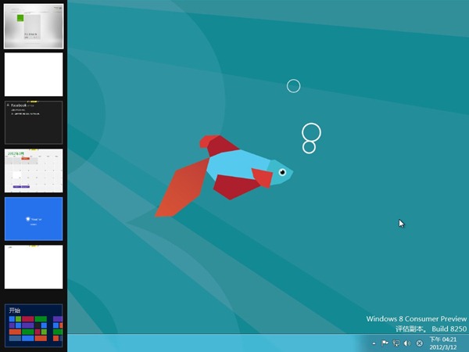Screen dimensions: 469x352
Task: Switch to the gray app thumbnail with green tile
Action: [x=34, y=27]
